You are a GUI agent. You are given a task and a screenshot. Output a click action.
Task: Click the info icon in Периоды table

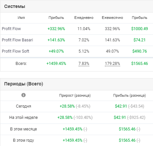point(24,95)
